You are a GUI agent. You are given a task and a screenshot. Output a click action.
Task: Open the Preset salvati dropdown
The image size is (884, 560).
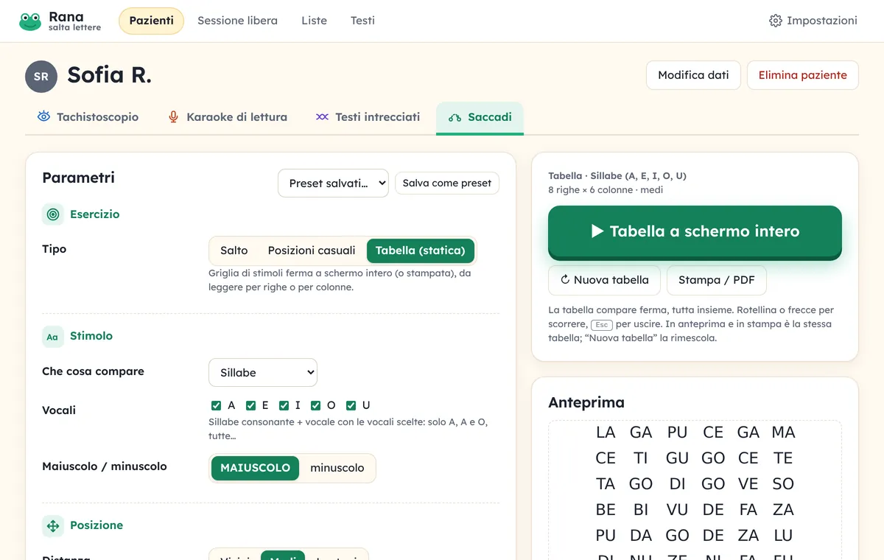333,183
